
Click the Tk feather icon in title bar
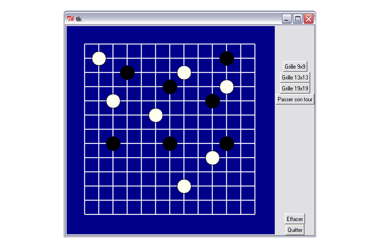[70, 19]
